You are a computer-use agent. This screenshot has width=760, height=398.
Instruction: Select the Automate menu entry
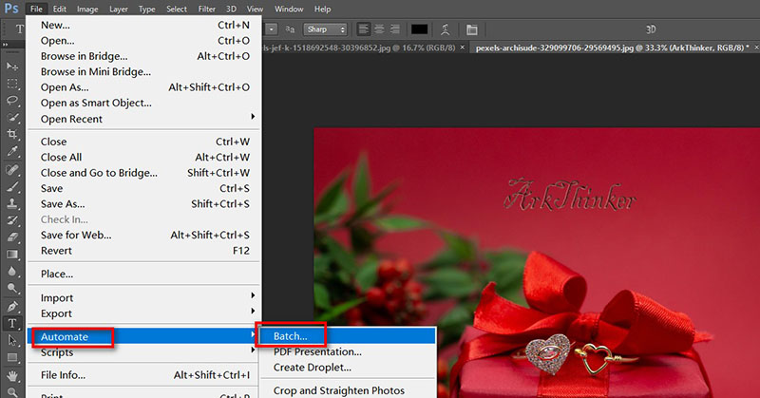pyautogui.click(x=144, y=336)
